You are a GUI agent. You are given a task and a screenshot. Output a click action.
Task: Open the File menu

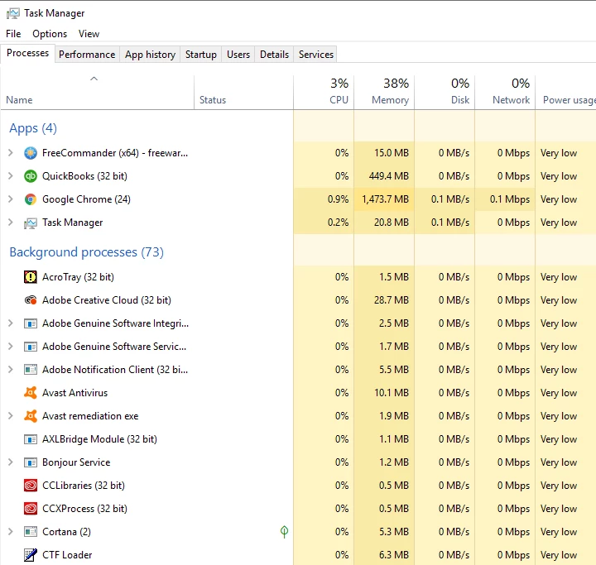[x=13, y=34]
